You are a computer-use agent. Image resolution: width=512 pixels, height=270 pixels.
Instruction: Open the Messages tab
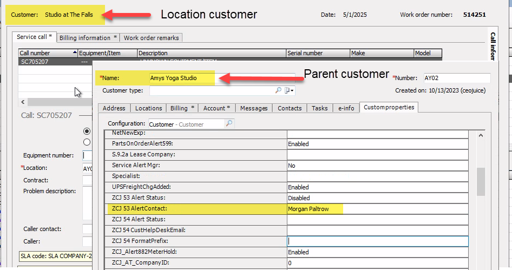[254, 108]
